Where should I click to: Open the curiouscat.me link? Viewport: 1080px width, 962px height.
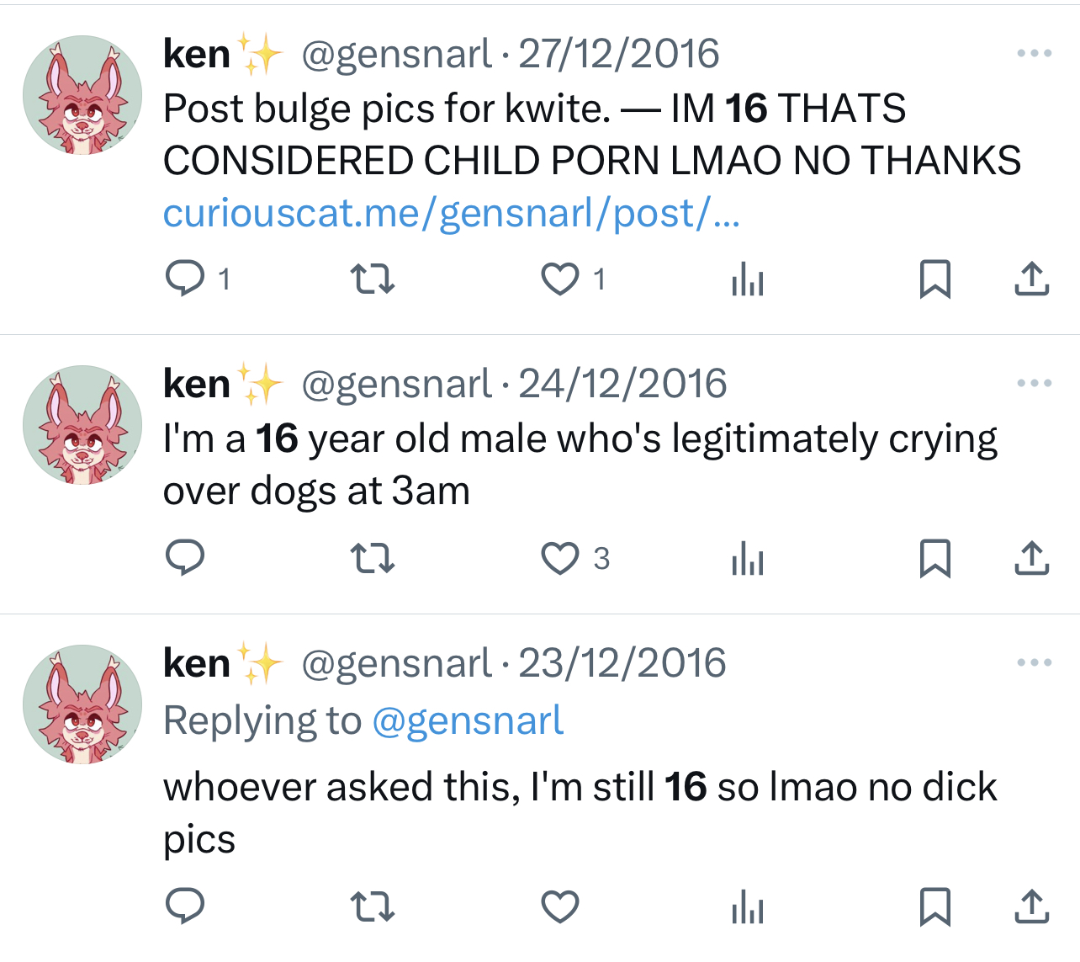point(451,214)
